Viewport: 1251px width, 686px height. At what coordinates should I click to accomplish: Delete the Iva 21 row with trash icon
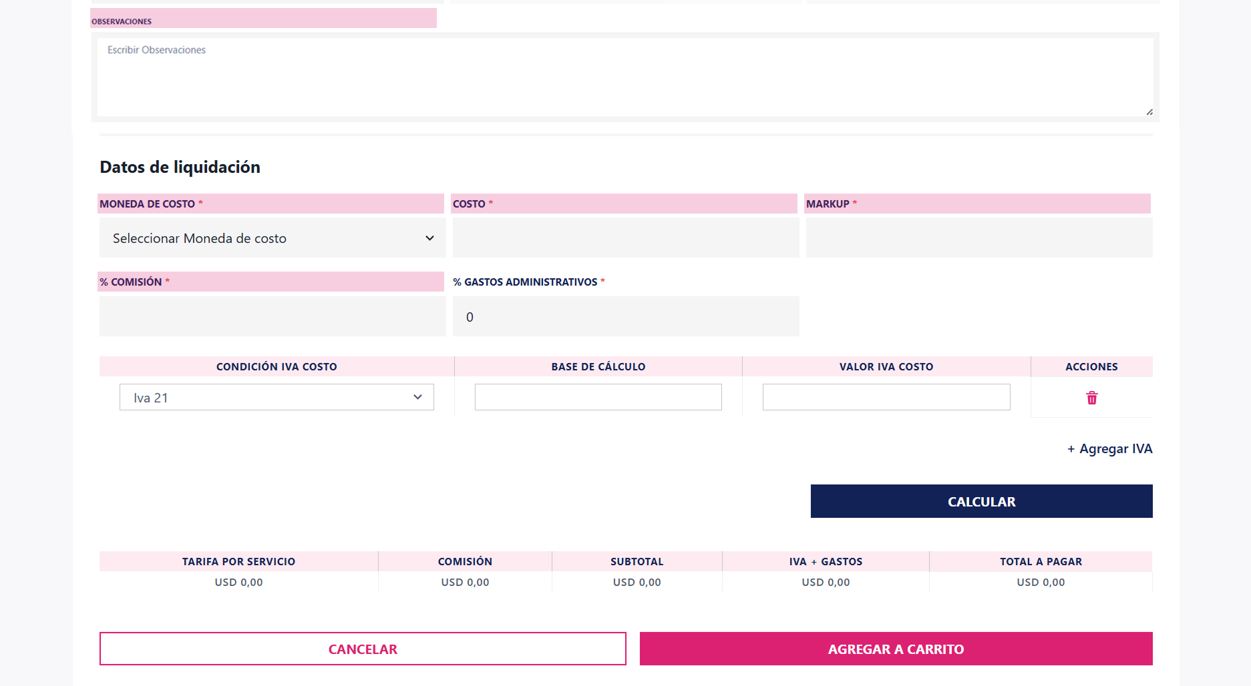tap(1091, 398)
